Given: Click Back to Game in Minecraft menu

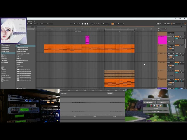Looking at the screenshot, I should [156, 99].
